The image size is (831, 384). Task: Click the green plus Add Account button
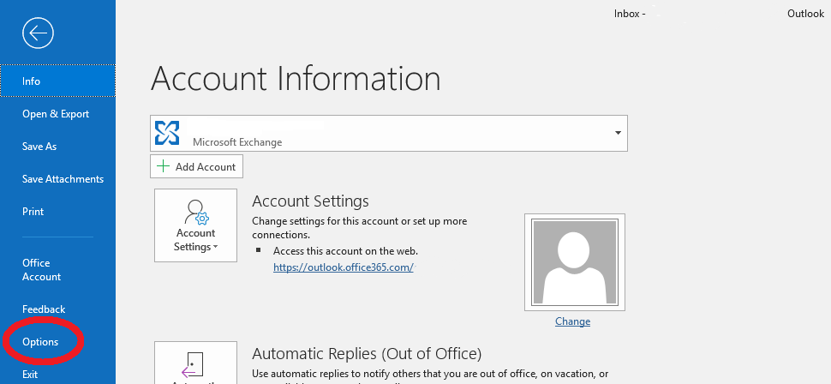pos(197,166)
